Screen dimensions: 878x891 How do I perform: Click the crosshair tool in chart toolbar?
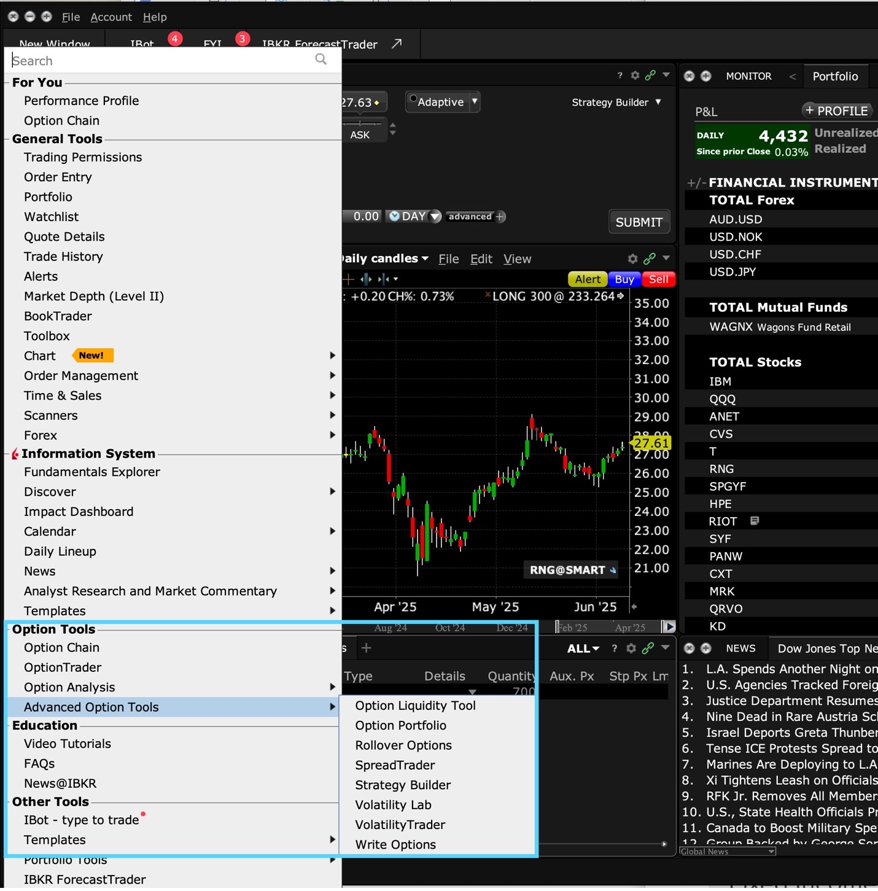pyautogui.click(x=349, y=279)
